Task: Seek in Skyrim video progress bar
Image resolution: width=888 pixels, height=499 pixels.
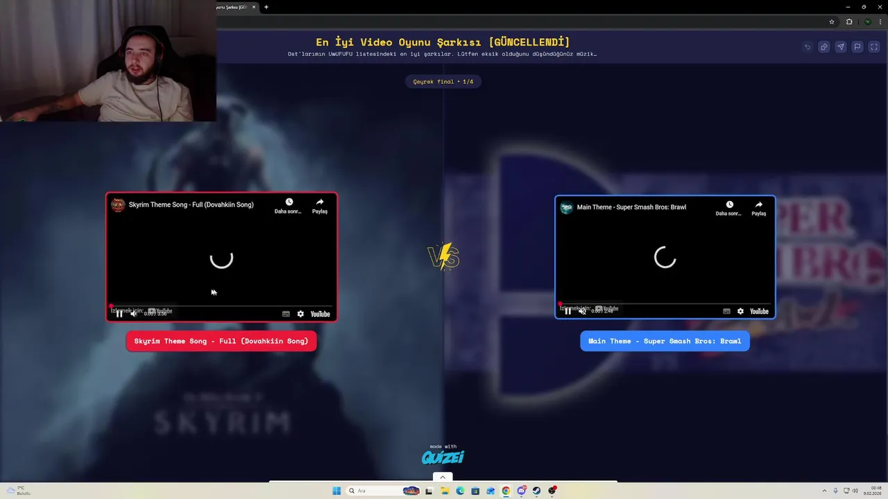Action: (221, 306)
